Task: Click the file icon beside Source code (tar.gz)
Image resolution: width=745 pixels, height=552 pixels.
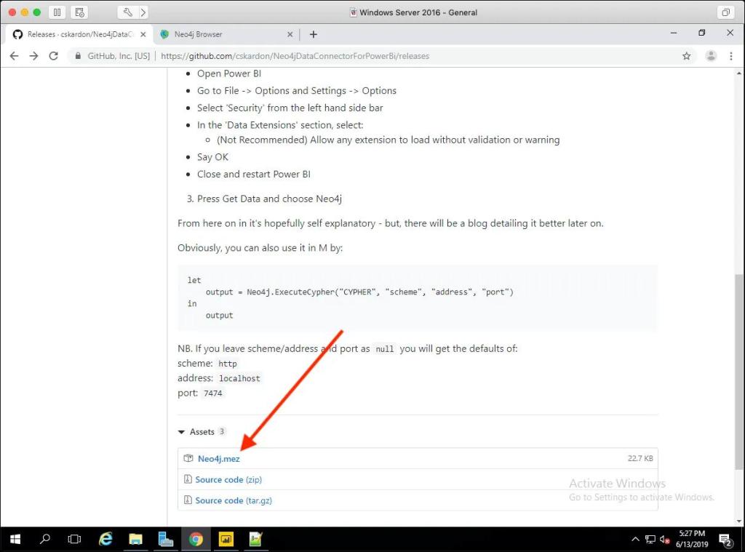Action: tap(188, 500)
